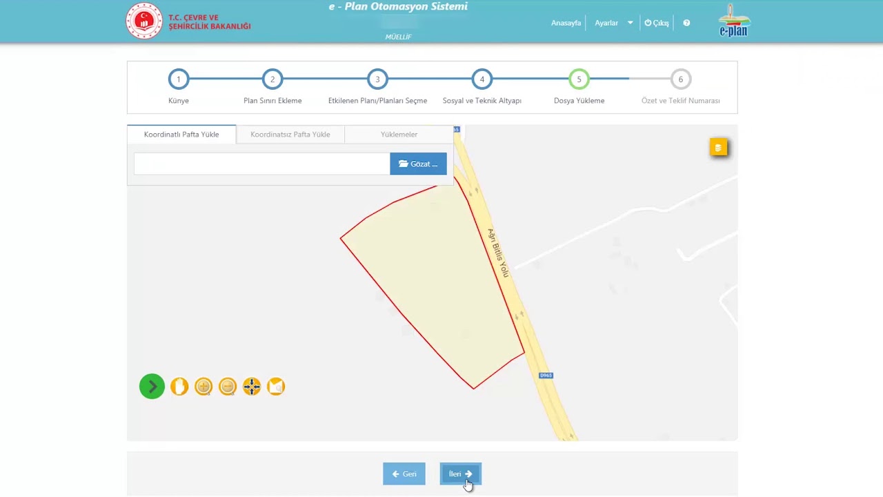Click the Ağrı Bitlis Yolu road label
This screenshot has width=883, height=497.
tap(498, 253)
